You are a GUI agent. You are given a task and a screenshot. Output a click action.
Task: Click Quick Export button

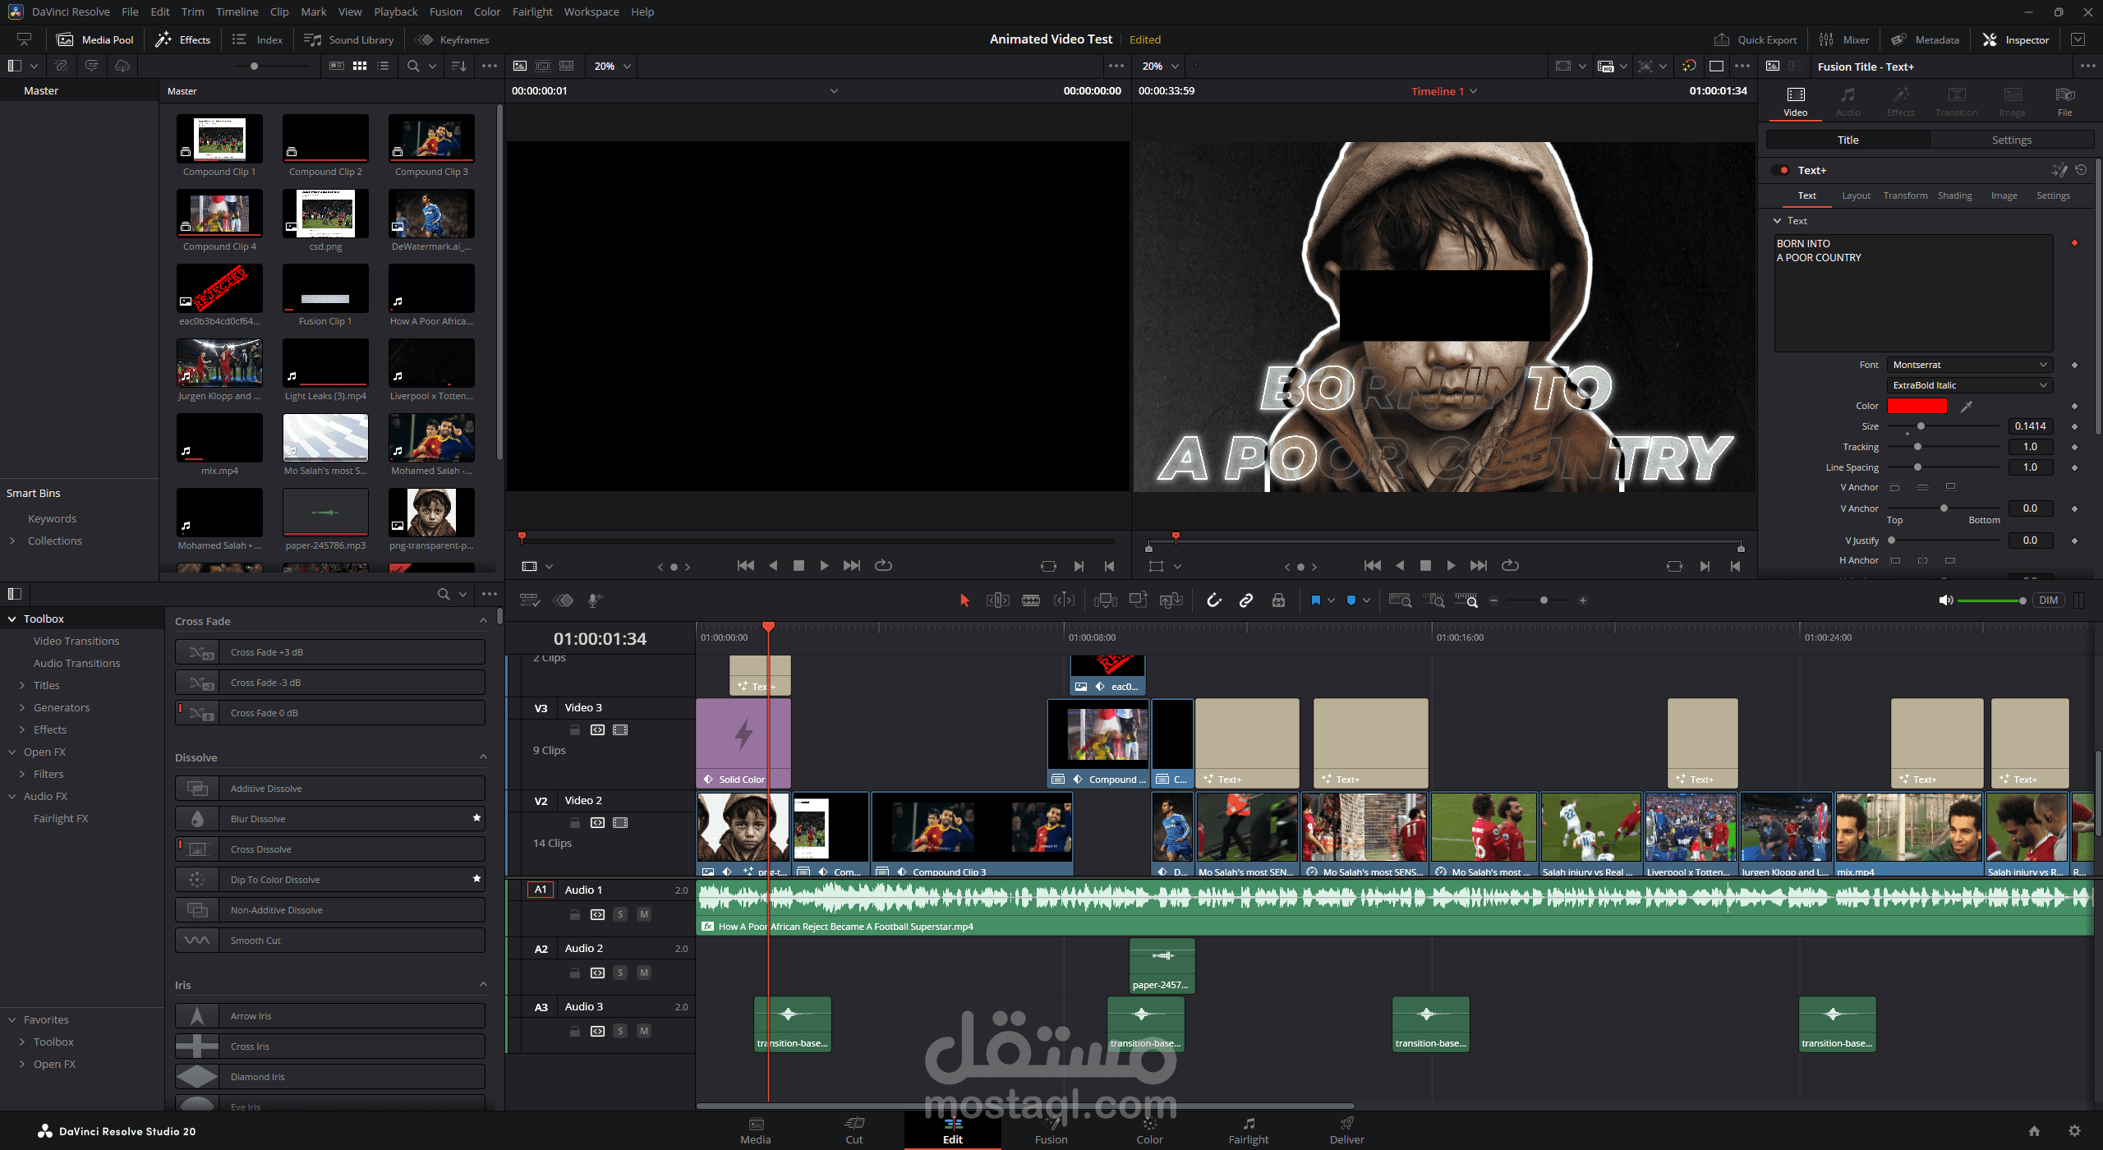click(x=1756, y=39)
